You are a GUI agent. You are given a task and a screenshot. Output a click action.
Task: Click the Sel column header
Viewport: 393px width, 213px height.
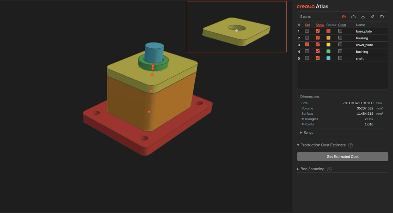[x=307, y=25]
